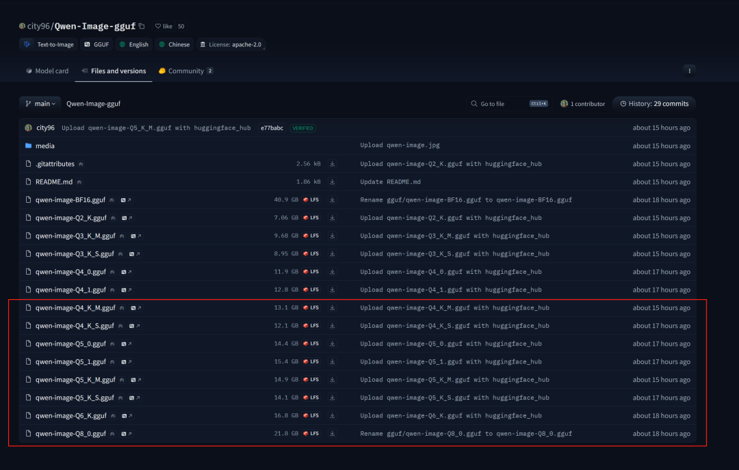Download the README.md file

pos(333,182)
